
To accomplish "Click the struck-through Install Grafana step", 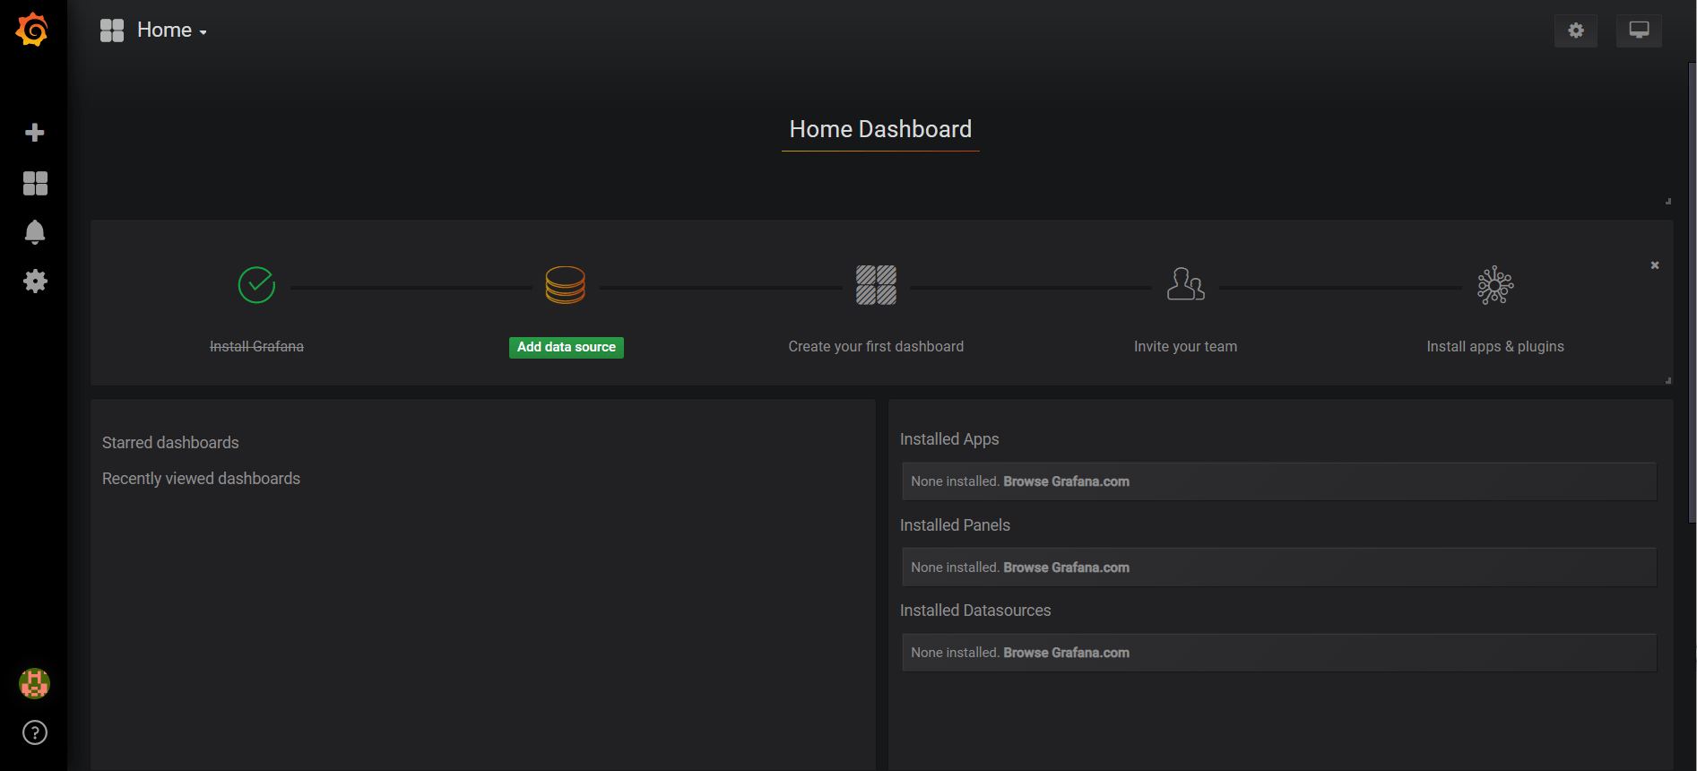I will point(256,347).
